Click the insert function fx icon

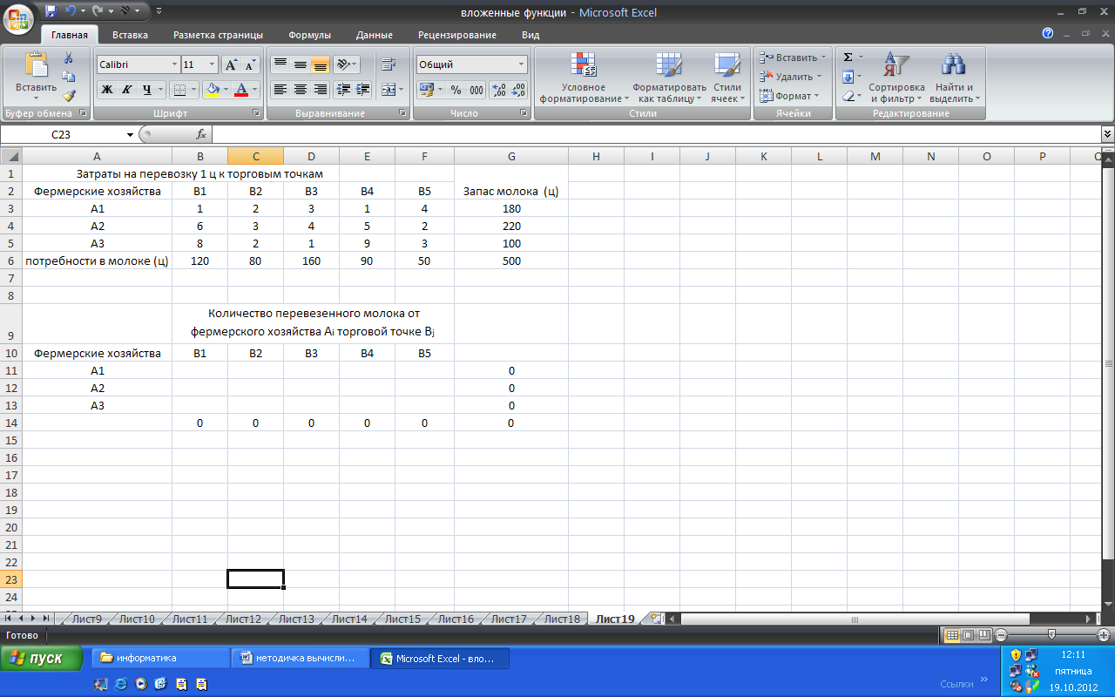point(200,134)
